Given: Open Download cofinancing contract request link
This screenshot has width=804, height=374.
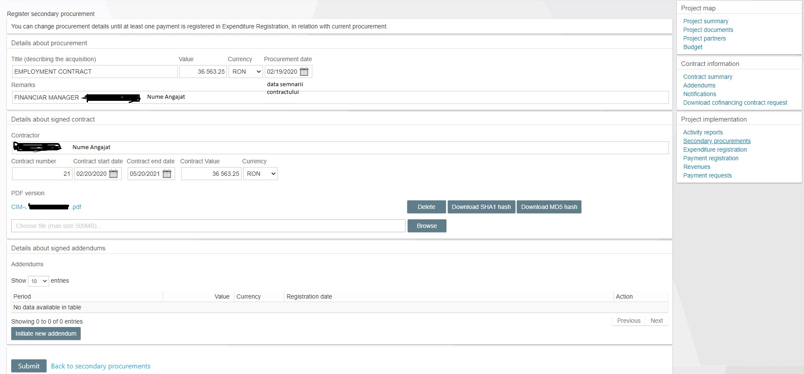Looking at the screenshot, I should click(x=735, y=103).
